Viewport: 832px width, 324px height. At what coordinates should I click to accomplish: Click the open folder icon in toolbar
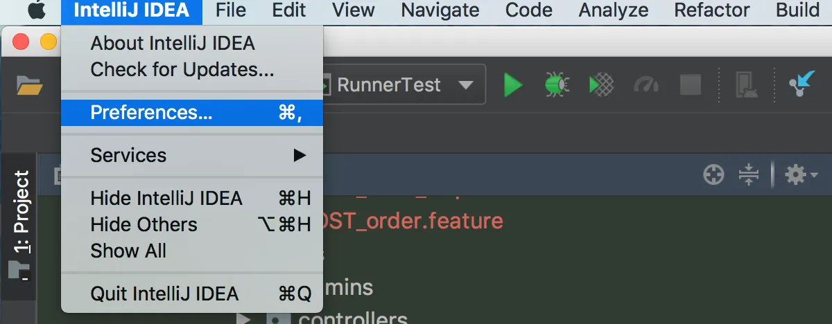click(29, 86)
